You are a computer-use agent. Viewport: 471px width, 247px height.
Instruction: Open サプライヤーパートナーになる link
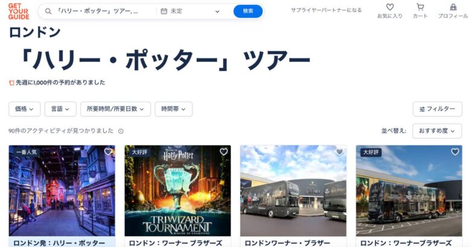tap(326, 10)
